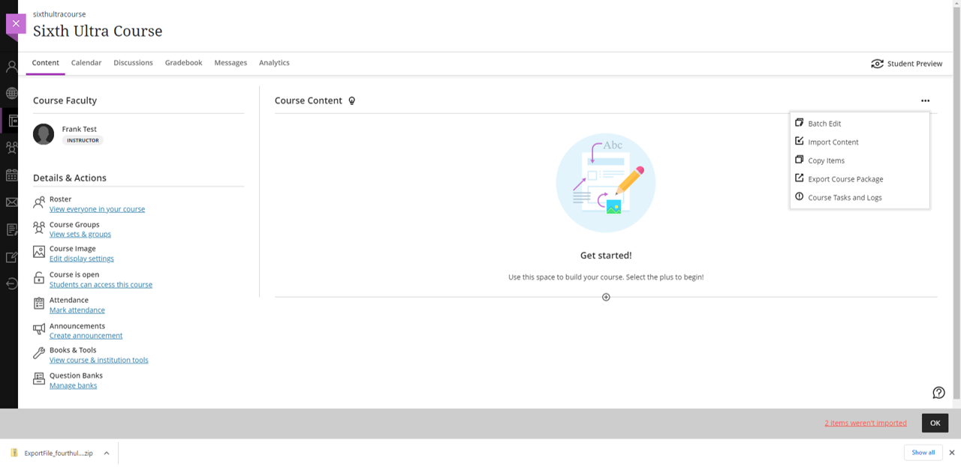Screen dimensions: 961x467
Task: Toggle the Course Content three-dot menu
Action: coord(925,100)
